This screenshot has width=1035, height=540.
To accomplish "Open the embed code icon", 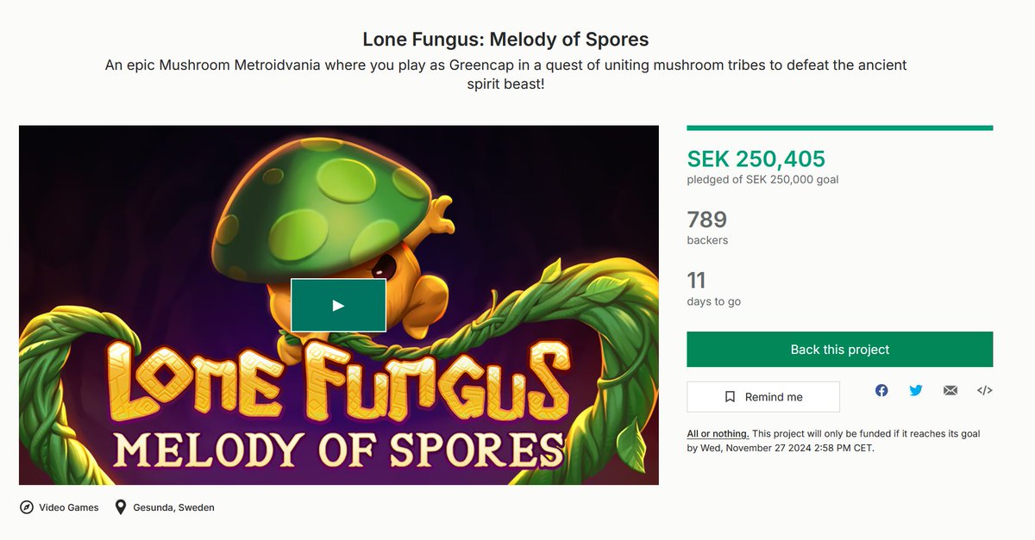I will [984, 390].
